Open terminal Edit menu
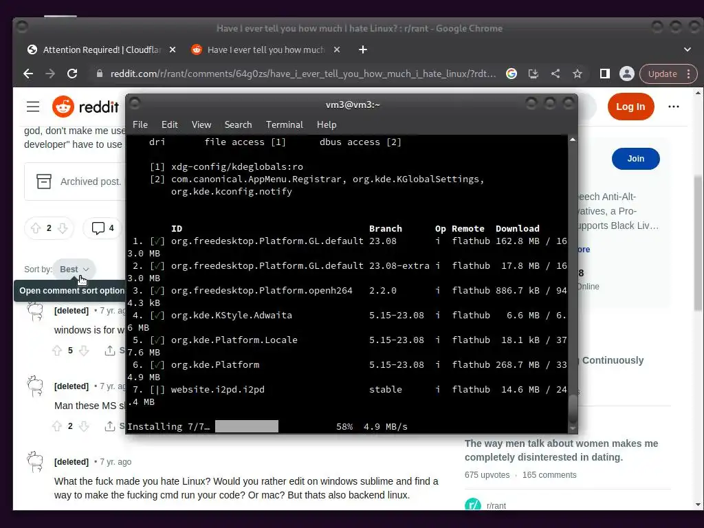This screenshot has height=528, width=704. click(x=169, y=125)
